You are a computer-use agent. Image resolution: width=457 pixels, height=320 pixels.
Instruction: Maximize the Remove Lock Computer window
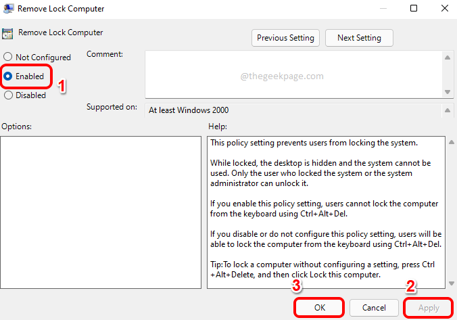pyautogui.click(x=414, y=9)
